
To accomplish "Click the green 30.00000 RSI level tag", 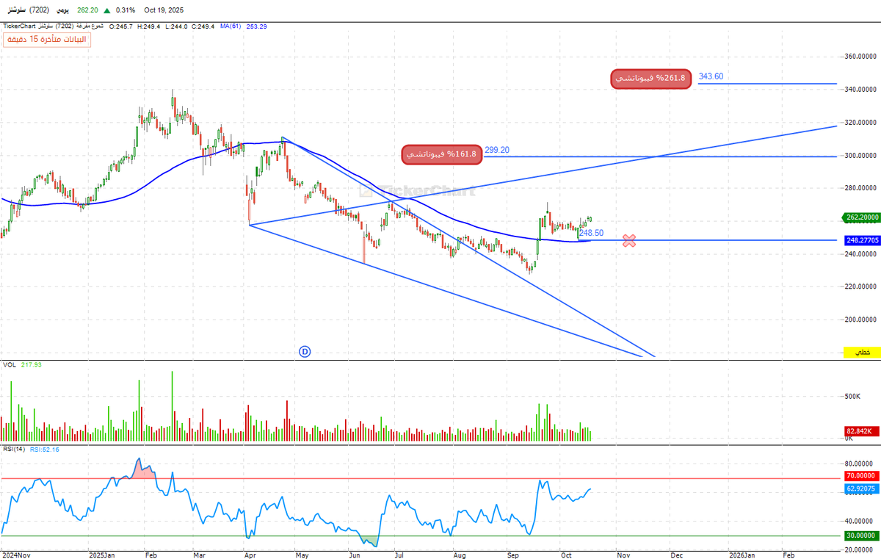I will click(862, 535).
